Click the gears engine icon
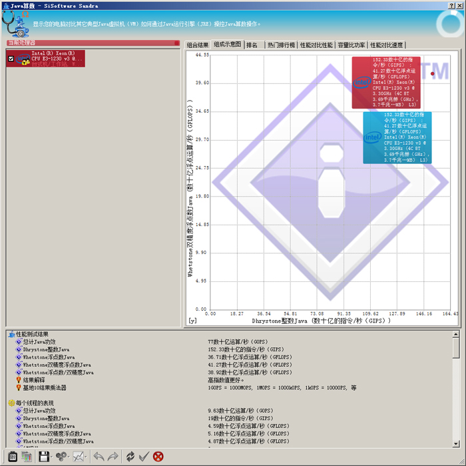The height and width of the screenshot is (466, 466). (61, 456)
